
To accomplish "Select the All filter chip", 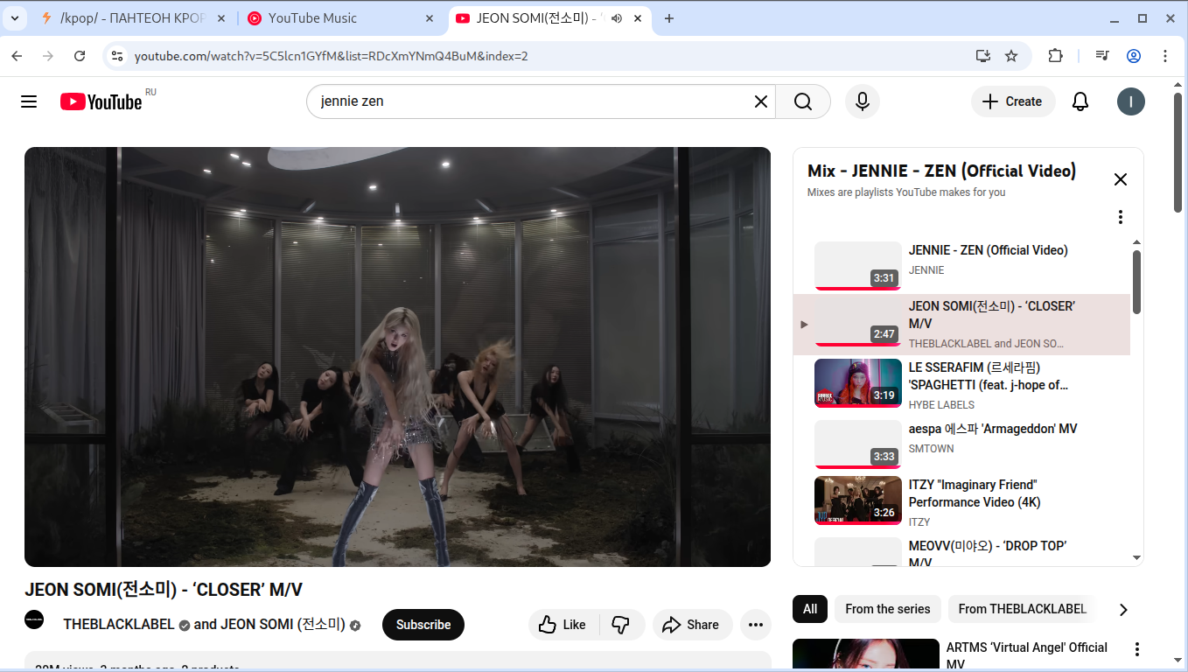I will click(x=810, y=609).
